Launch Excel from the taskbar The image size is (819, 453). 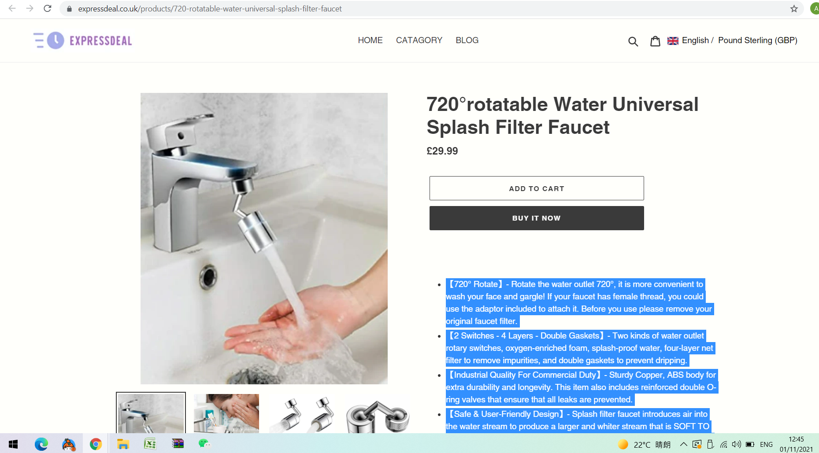(150, 444)
